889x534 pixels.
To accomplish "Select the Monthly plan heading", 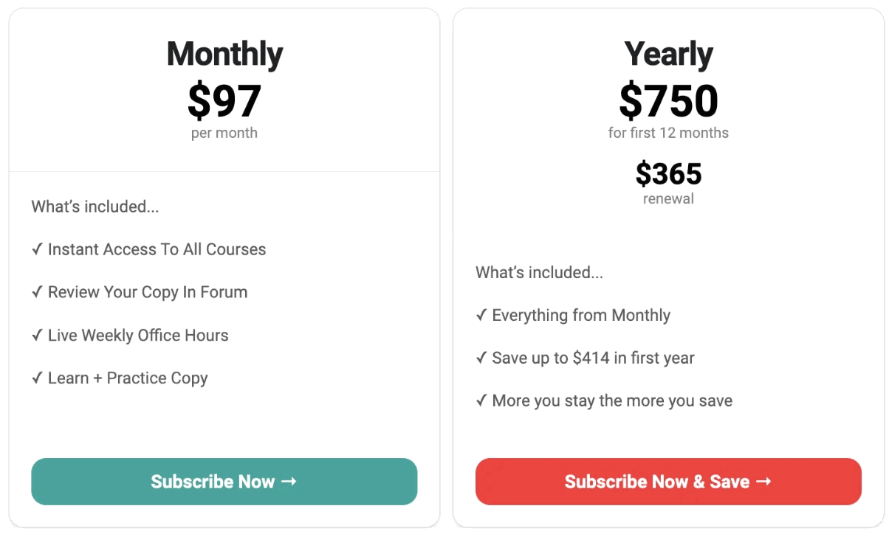I will click(x=224, y=54).
